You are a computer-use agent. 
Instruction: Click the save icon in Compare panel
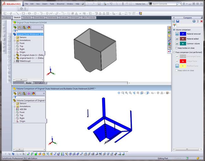point(178,21)
